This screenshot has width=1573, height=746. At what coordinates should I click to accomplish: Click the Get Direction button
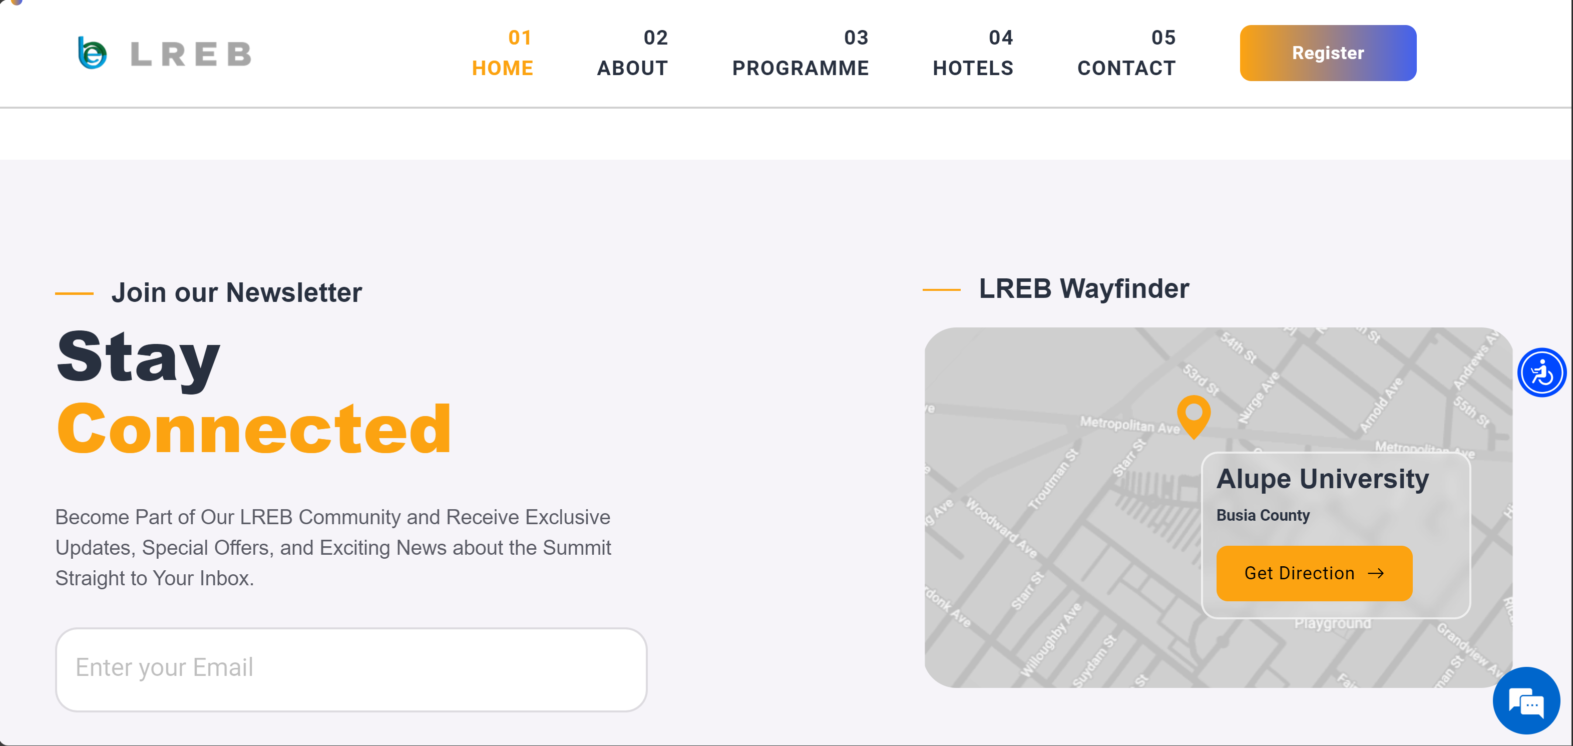tap(1314, 573)
